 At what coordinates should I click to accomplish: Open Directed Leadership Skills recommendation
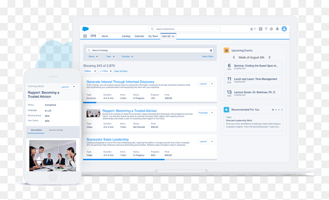point(253,123)
